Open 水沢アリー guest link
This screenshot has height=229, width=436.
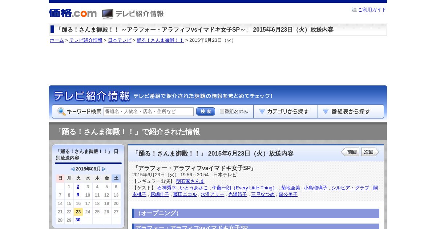click(x=213, y=194)
